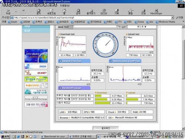This screenshot has width=185, height=139.
Task: Select the Network Game & VoIP Test tab
Action: pos(125,61)
